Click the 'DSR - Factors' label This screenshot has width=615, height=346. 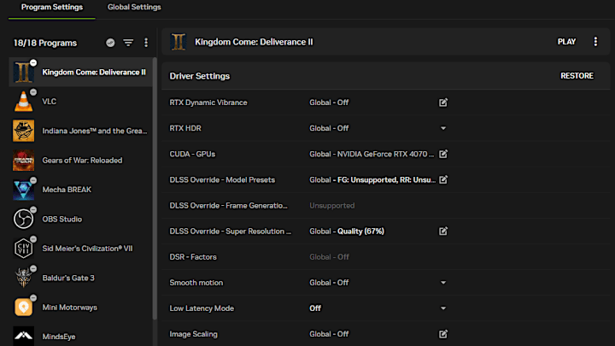[193, 257]
